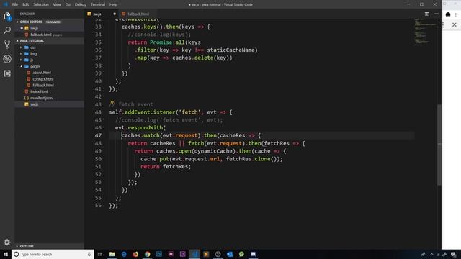The width and height of the screenshot is (461, 259).
Task: Click the Task View taskbar button
Action: pyautogui.click(x=100, y=254)
